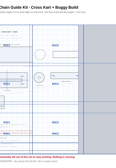Click the hole in the small R3C1 bracket

[x=2, y=106]
